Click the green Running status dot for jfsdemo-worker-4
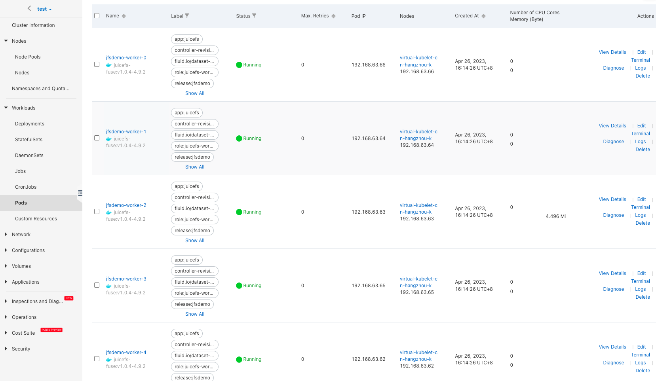This screenshot has height=381, width=656. (239, 360)
